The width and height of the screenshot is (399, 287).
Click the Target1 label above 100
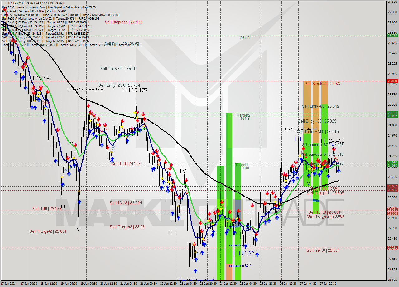pos(242,165)
